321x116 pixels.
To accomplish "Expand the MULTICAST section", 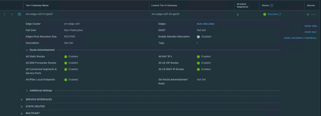I will tap(22, 113).
